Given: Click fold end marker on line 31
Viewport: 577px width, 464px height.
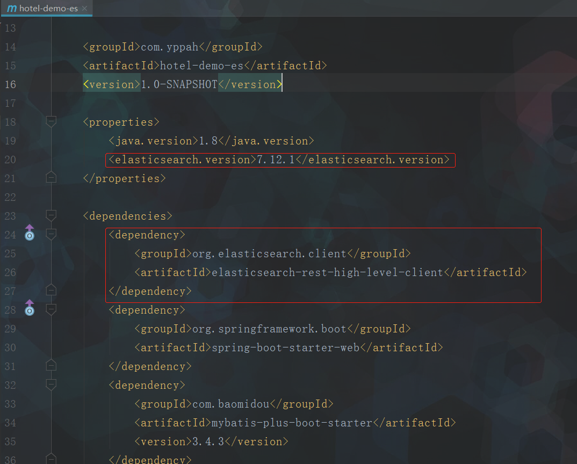Looking at the screenshot, I should pyautogui.click(x=51, y=365).
